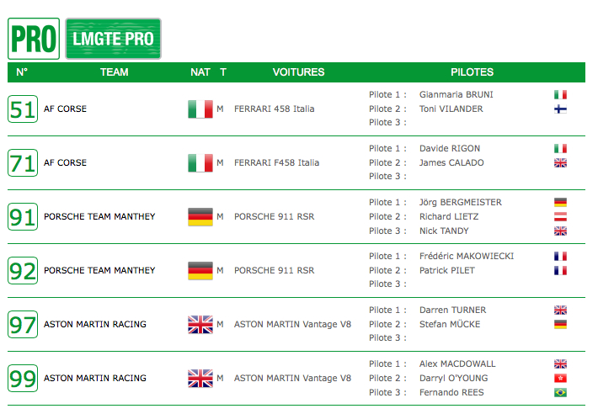Click ASTON MARTIN Vantage V8 for car 97

tap(292, 324)
